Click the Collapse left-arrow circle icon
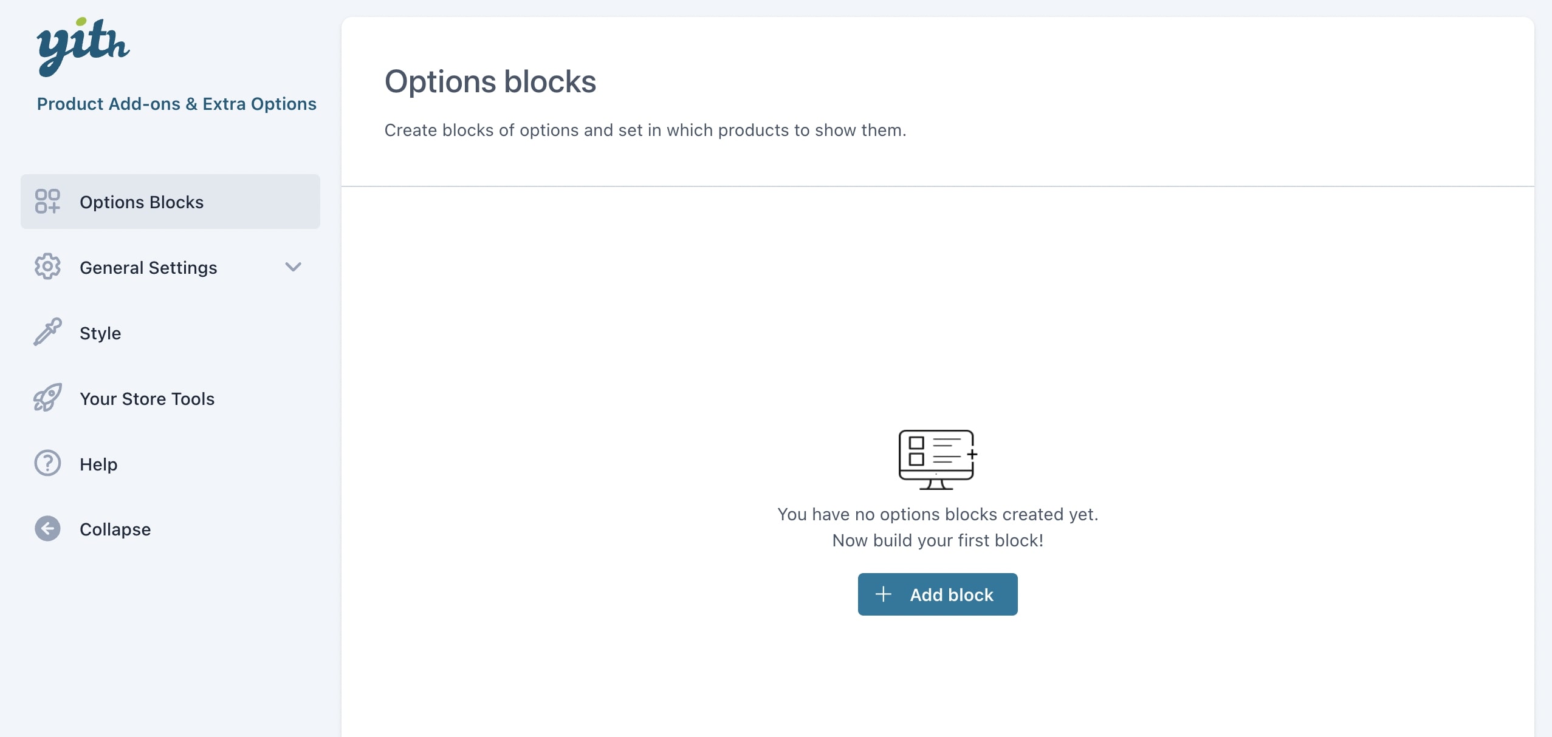This screenshot has width=1552, height=737. tap(47, 529)
